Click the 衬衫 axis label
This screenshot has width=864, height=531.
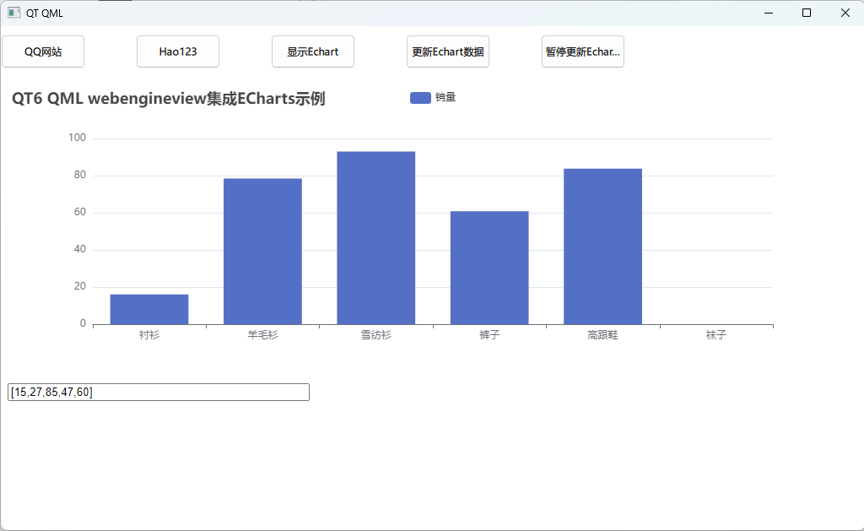[148, 334]
